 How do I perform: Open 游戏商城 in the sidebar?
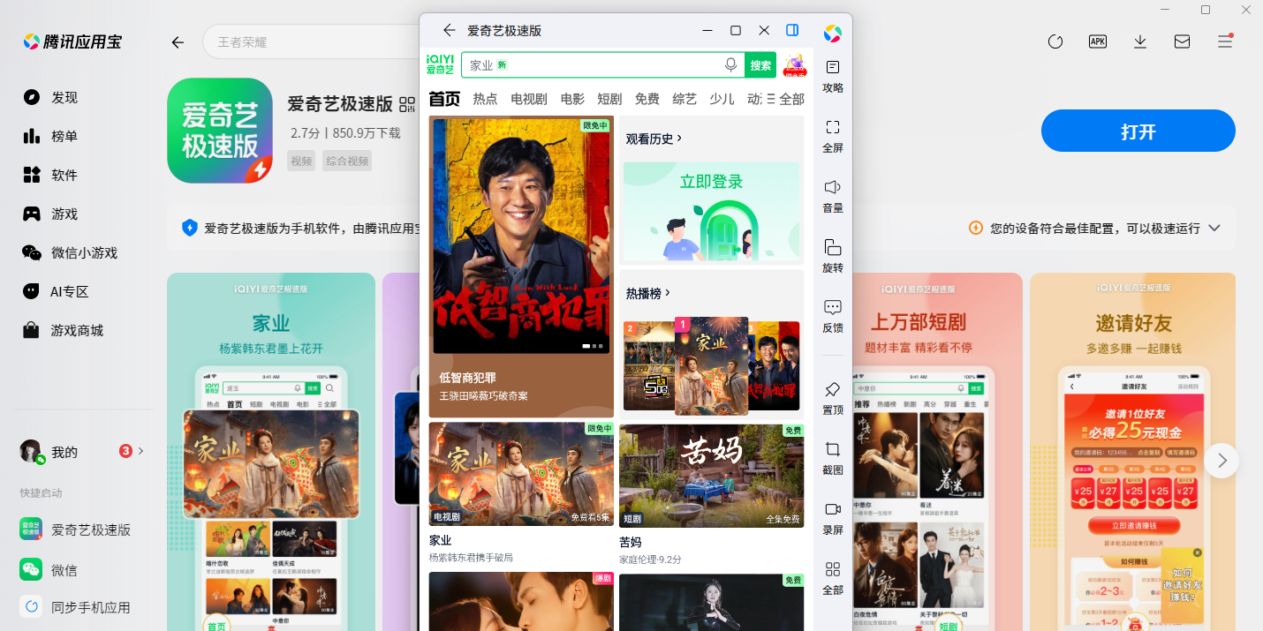pos(63,330)
